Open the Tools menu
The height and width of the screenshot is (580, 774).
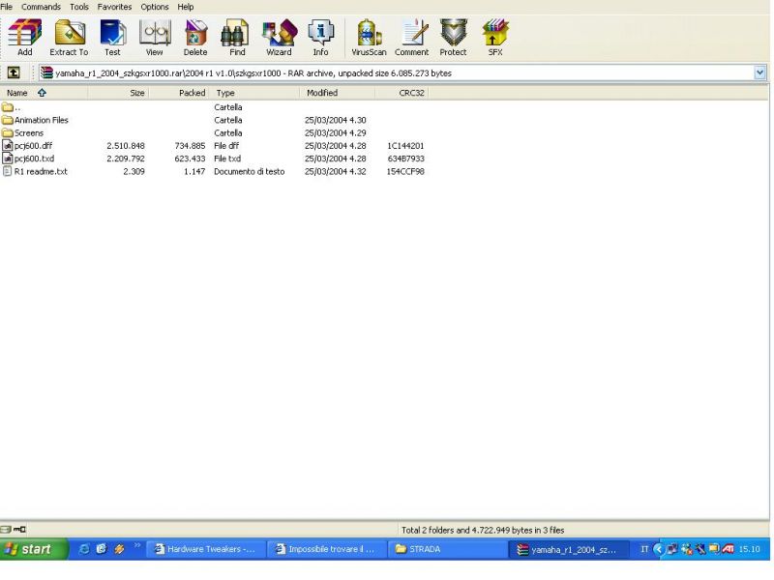point(79,7)
